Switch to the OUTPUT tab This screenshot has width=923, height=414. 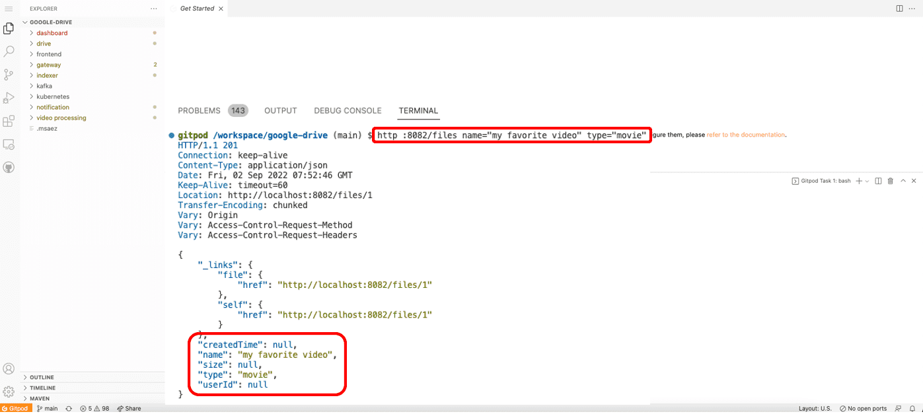(x=281, y=111)
